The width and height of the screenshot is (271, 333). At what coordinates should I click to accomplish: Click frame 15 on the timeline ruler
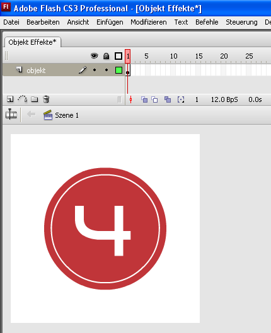tap(199, 56)
